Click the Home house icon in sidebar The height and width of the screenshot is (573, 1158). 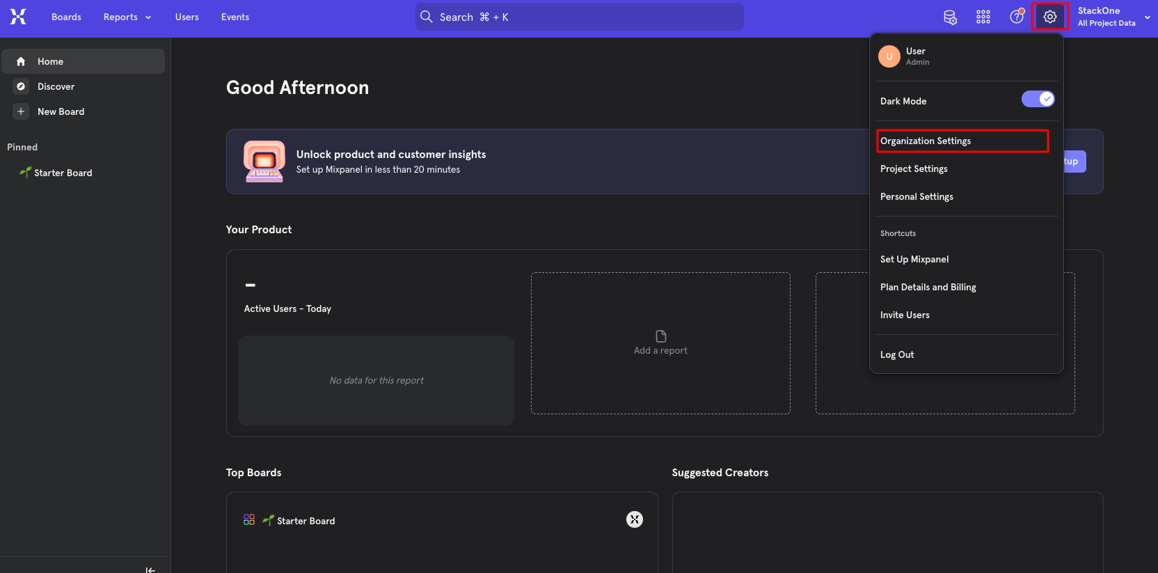pos(21,61)
